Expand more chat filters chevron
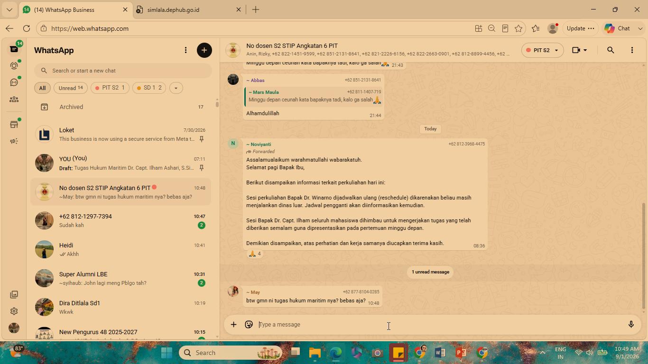The width and height of the screenshot is (648, 364). pos(176,88)
